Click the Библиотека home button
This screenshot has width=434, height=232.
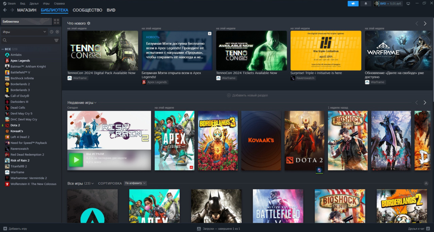(26, 22)
